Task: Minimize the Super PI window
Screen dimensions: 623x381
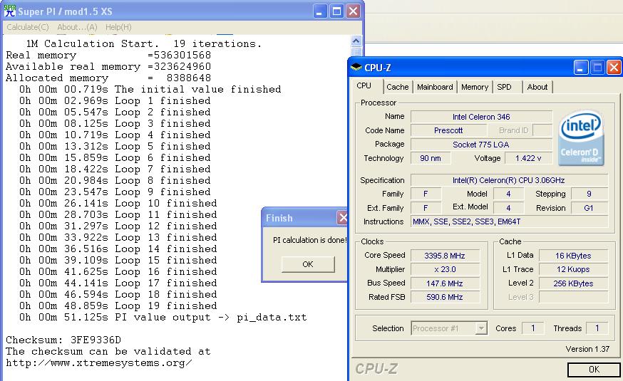Action: [x=319, y=11]
